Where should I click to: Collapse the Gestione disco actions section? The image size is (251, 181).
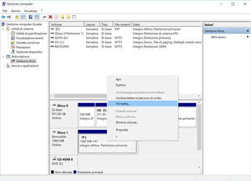click(248, 30)
